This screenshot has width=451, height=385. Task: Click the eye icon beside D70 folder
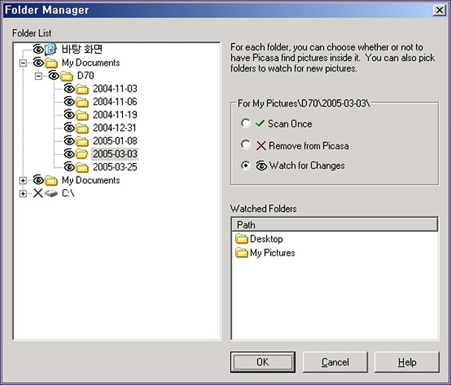pyautogui.click(x=54, y=76)
